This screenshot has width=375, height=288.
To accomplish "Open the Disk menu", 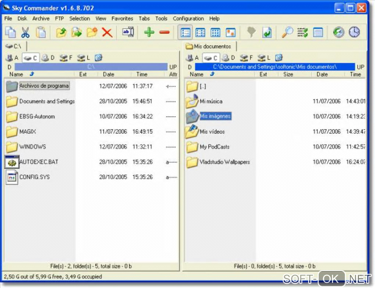I will [x=22, y=19].
